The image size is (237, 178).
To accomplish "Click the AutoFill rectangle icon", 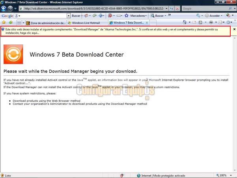I will click(x=119, y=15).
